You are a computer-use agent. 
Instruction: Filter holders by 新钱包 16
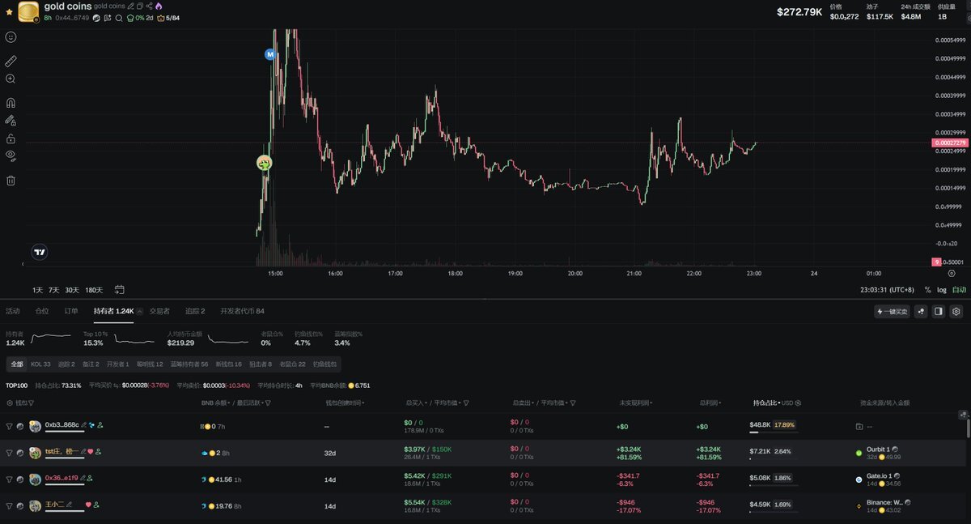[228, 364]
